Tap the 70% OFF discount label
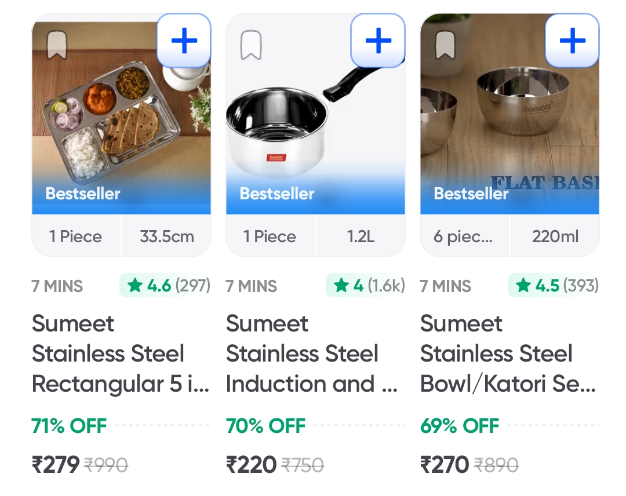 point(265,426)
